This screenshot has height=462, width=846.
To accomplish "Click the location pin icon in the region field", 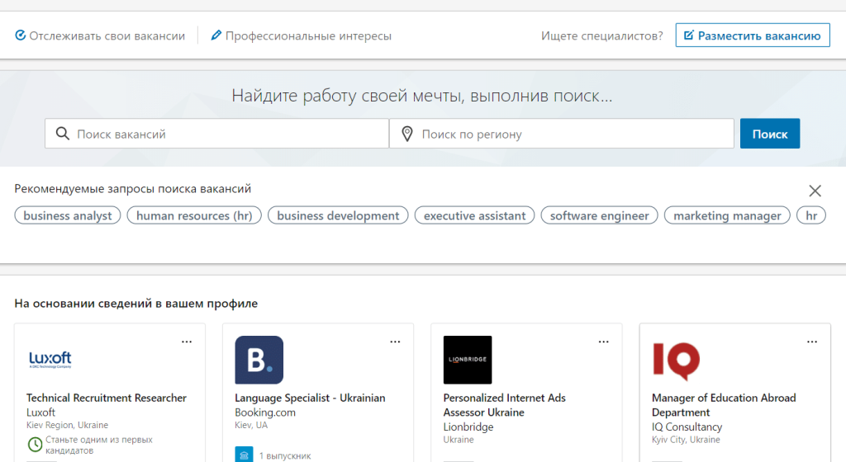I will pos(407,134).
